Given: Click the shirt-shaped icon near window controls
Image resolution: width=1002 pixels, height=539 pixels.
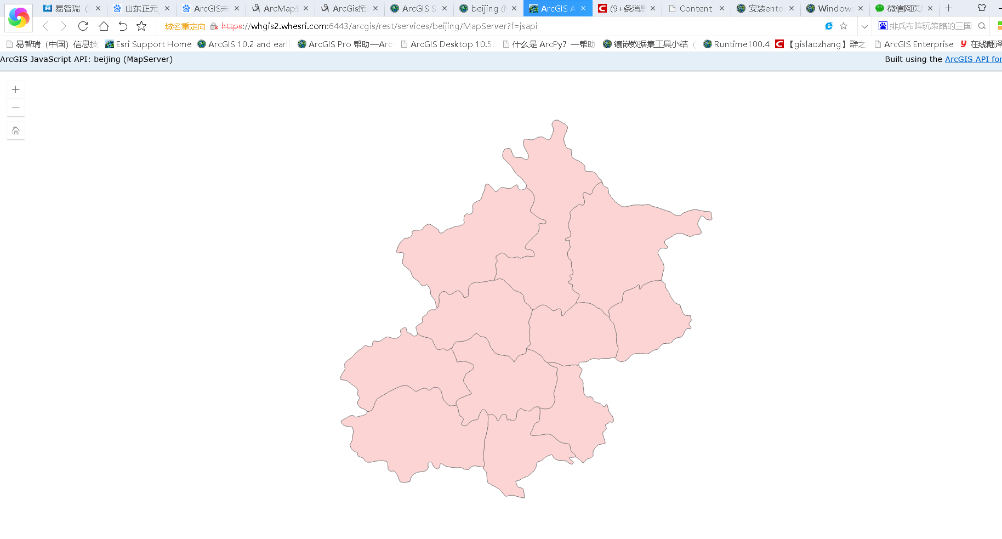Looking at the screenshot, I should pos(981,8).
